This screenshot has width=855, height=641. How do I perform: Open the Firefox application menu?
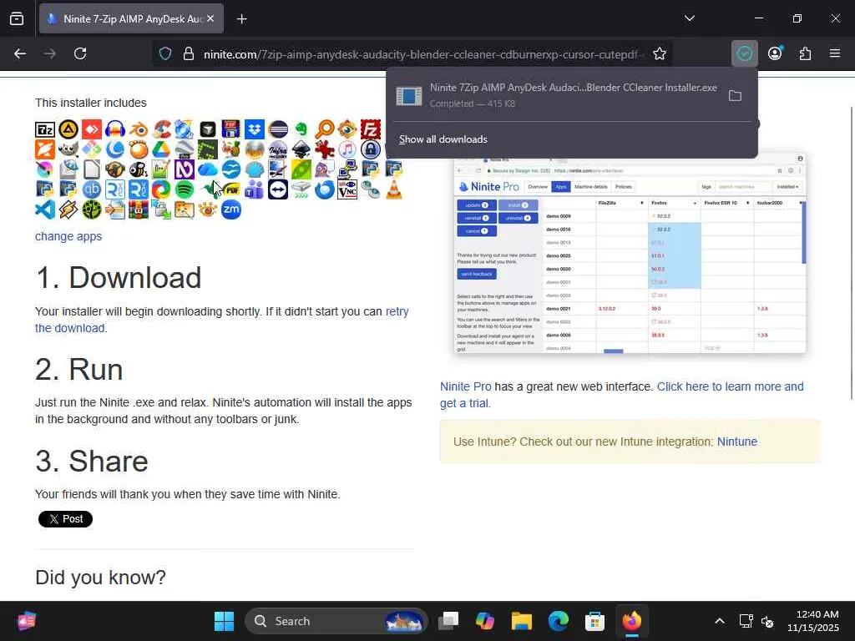835,53
